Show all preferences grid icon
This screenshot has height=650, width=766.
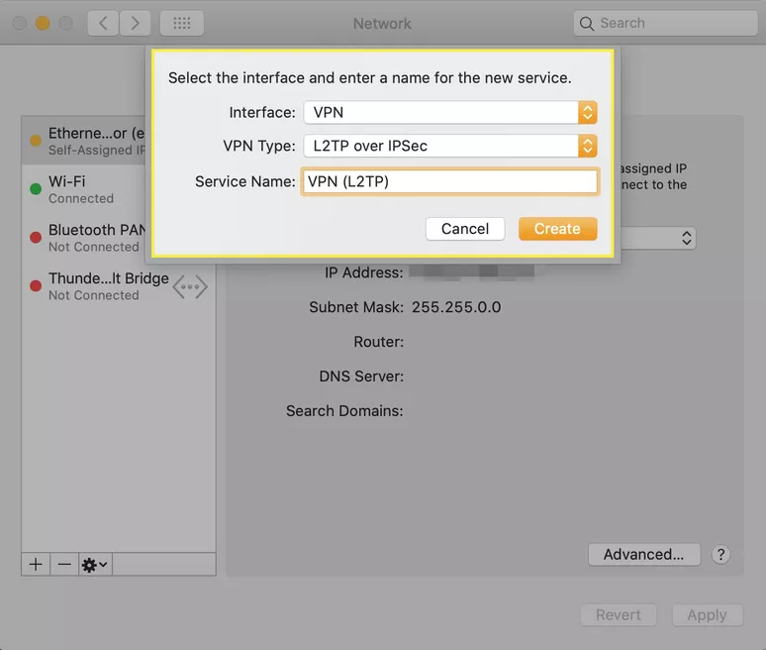[x=182, y=23]
